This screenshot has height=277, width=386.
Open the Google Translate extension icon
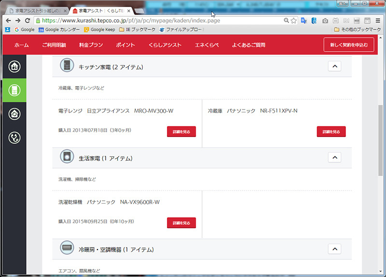304,21
